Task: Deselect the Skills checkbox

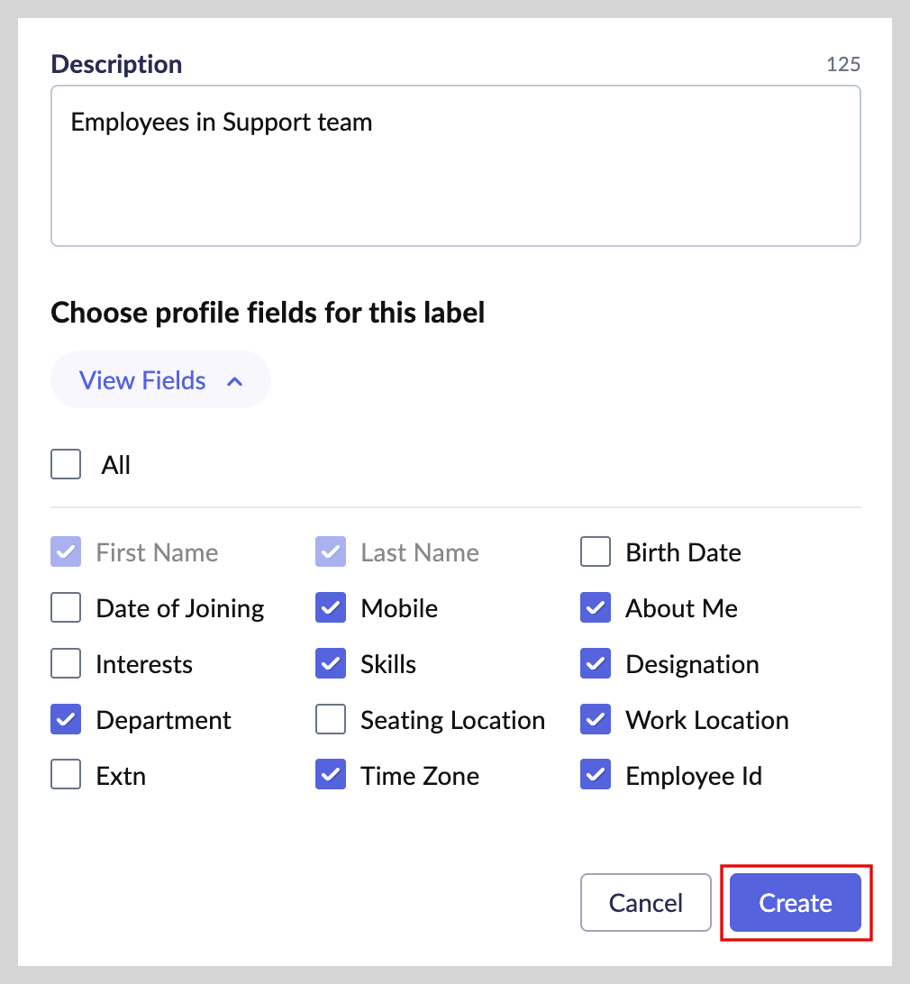Action: [x=331, y=664]
